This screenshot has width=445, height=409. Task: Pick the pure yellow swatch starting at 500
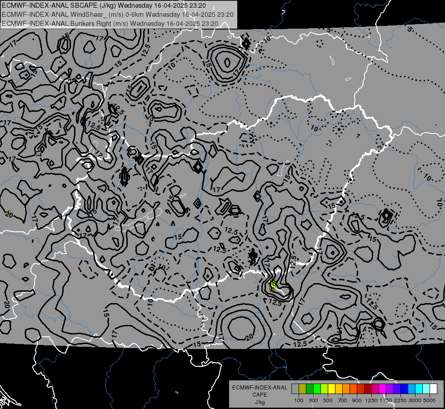tap(331, 389)
